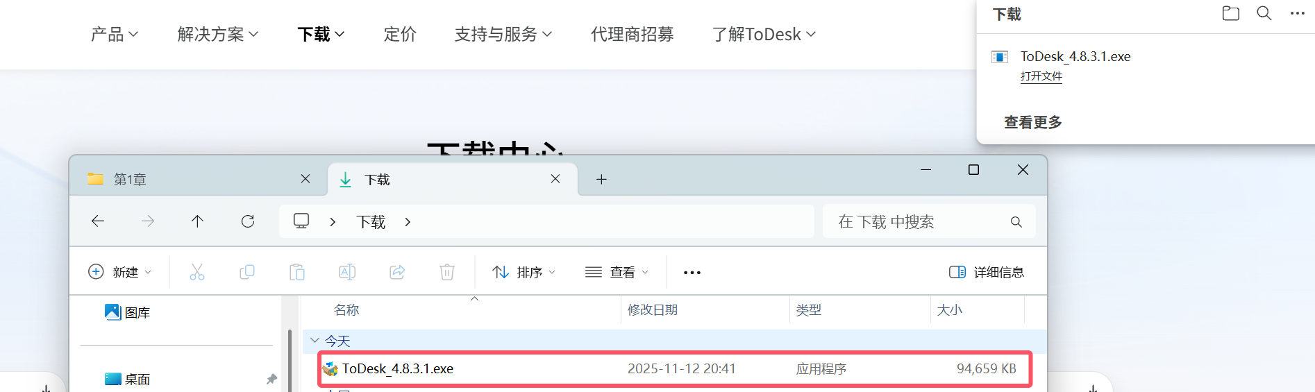Open the 排序 sort dropdown

tap(524, 272)
